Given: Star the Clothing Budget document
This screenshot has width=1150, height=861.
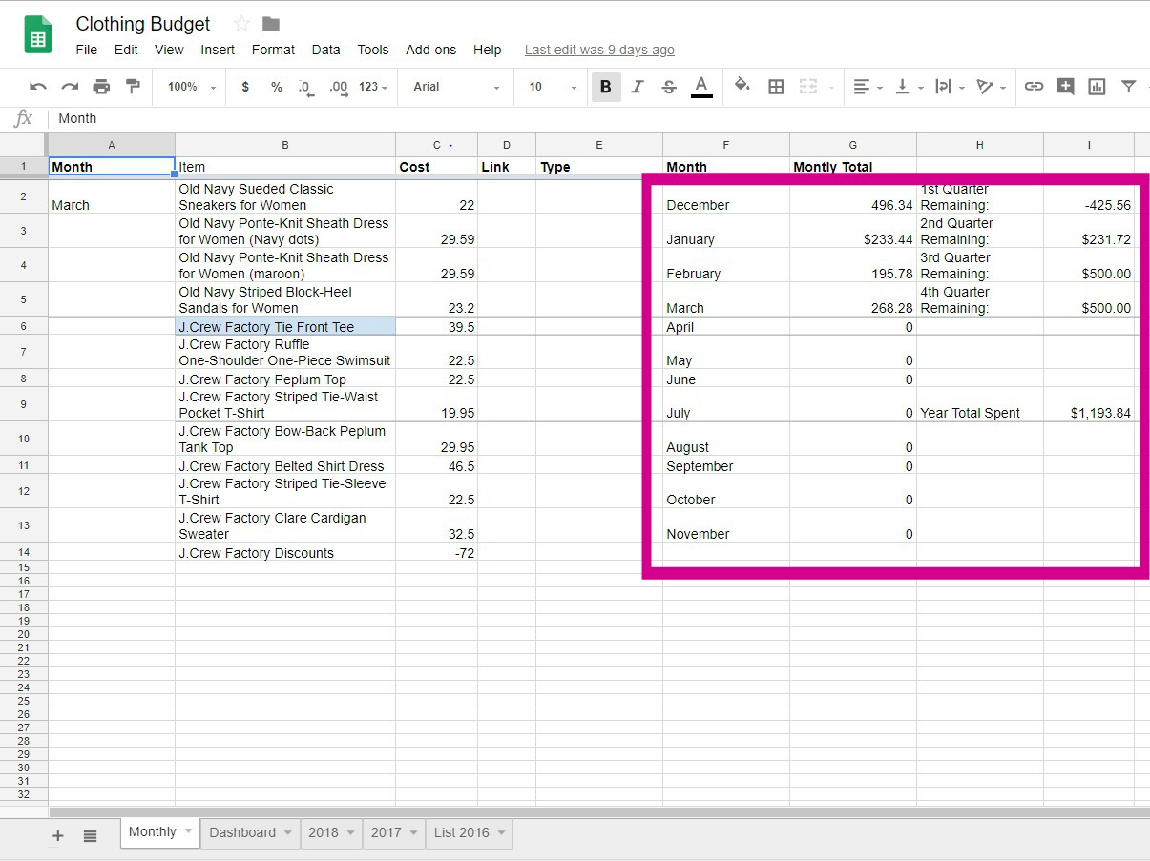Looking at the screenshot, I should pyautogui.click(x=241, y=24).
